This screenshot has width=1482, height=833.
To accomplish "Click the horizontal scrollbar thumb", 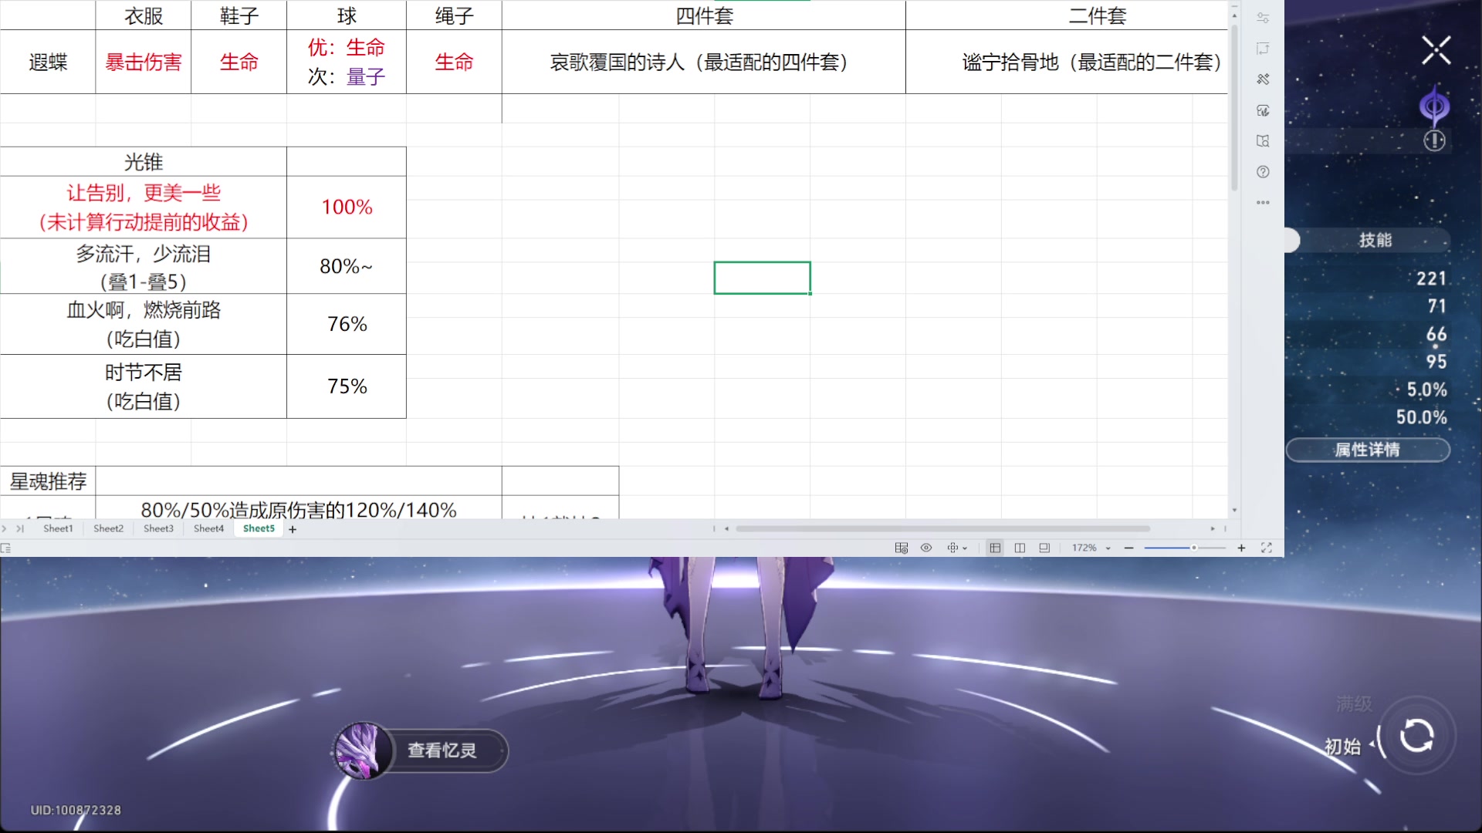I will pyautogui.click(x=942, y=529).
